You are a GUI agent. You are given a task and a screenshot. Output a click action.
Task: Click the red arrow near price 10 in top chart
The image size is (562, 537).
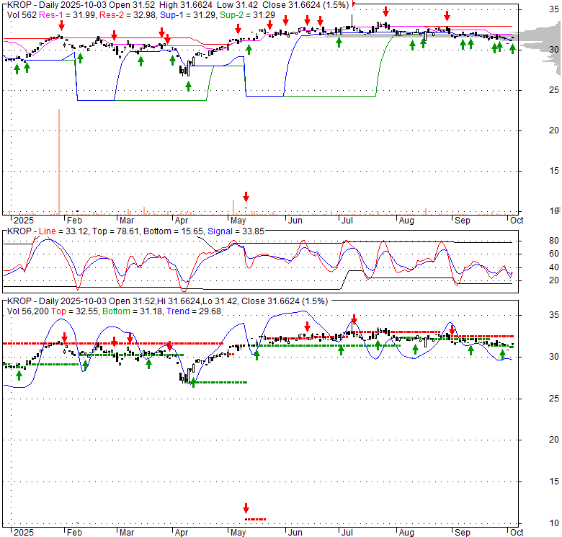point(246,196)
